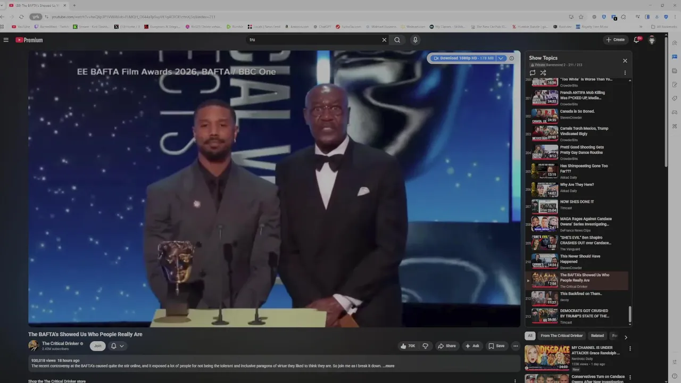Select 'Has Shireposting Gone Too Far???' entry
The image size is (681, 383).
tap(578, 171)
